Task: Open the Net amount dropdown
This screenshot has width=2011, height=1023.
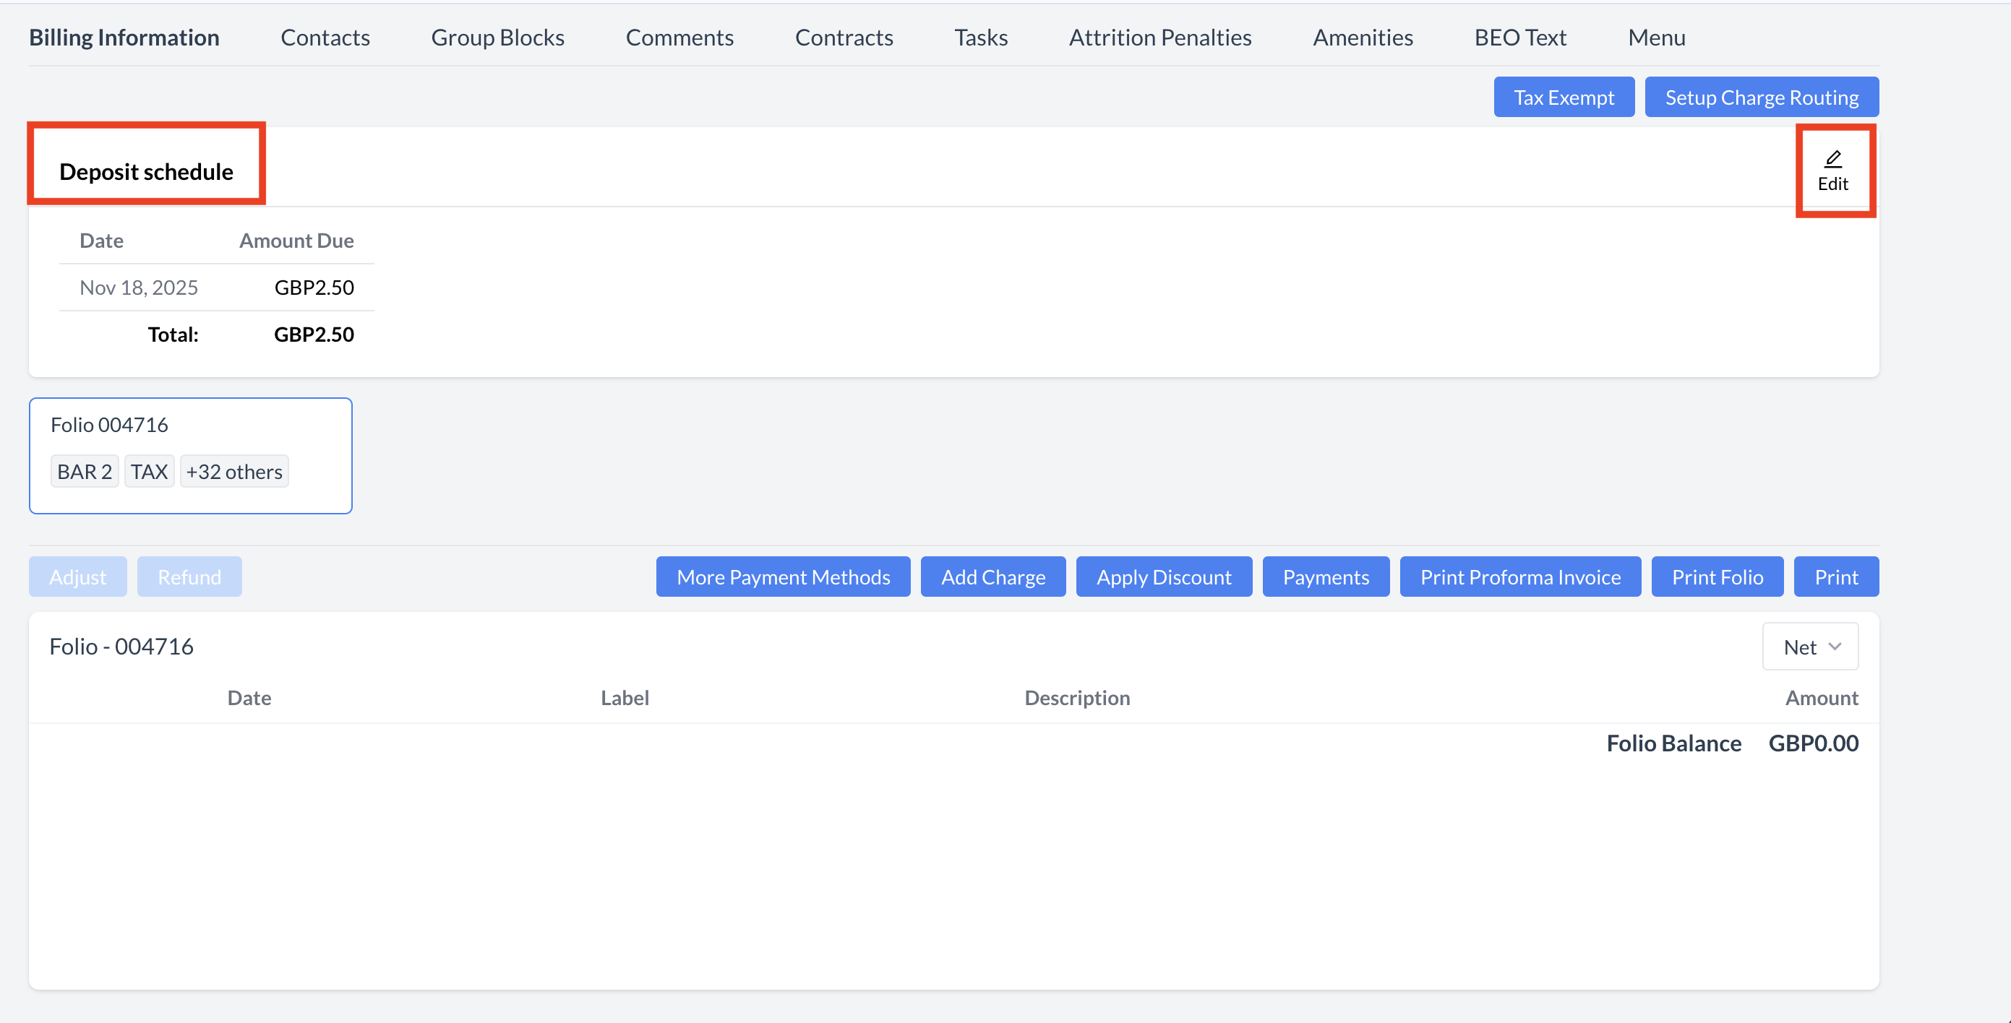Action: click(1810, 647)
